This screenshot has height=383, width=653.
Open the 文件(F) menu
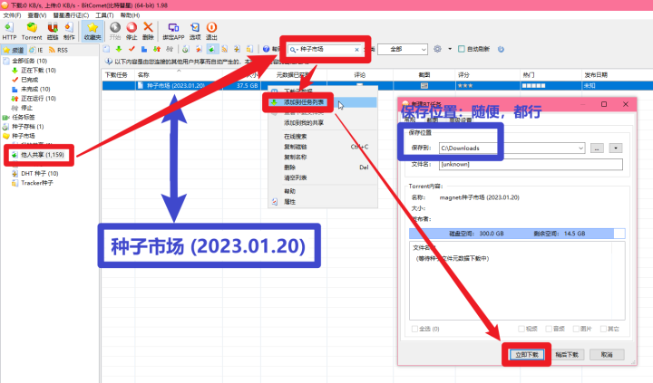tap(12, 15)
